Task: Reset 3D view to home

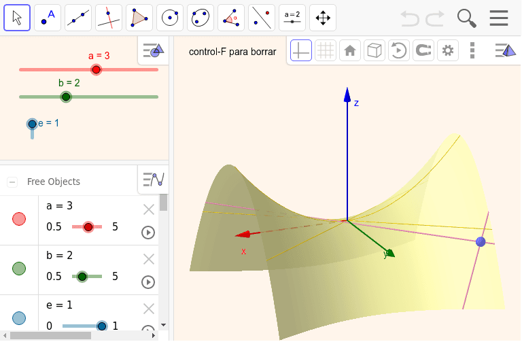Action: 350,50
